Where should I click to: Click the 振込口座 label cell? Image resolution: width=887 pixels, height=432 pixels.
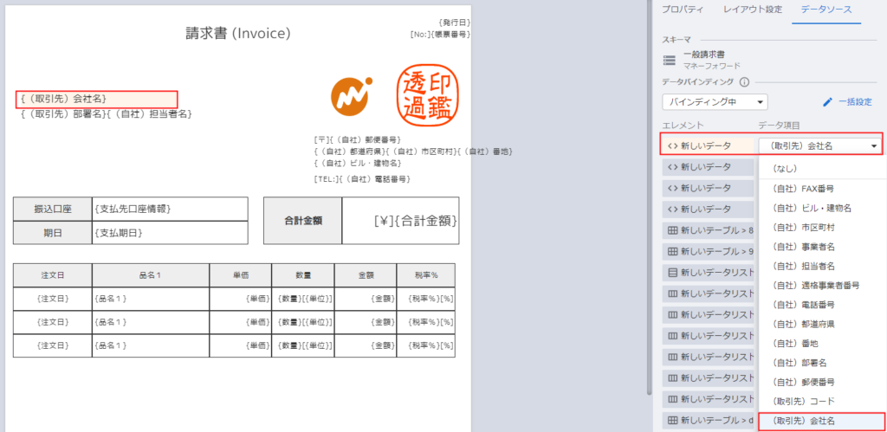tap(53, 209)
